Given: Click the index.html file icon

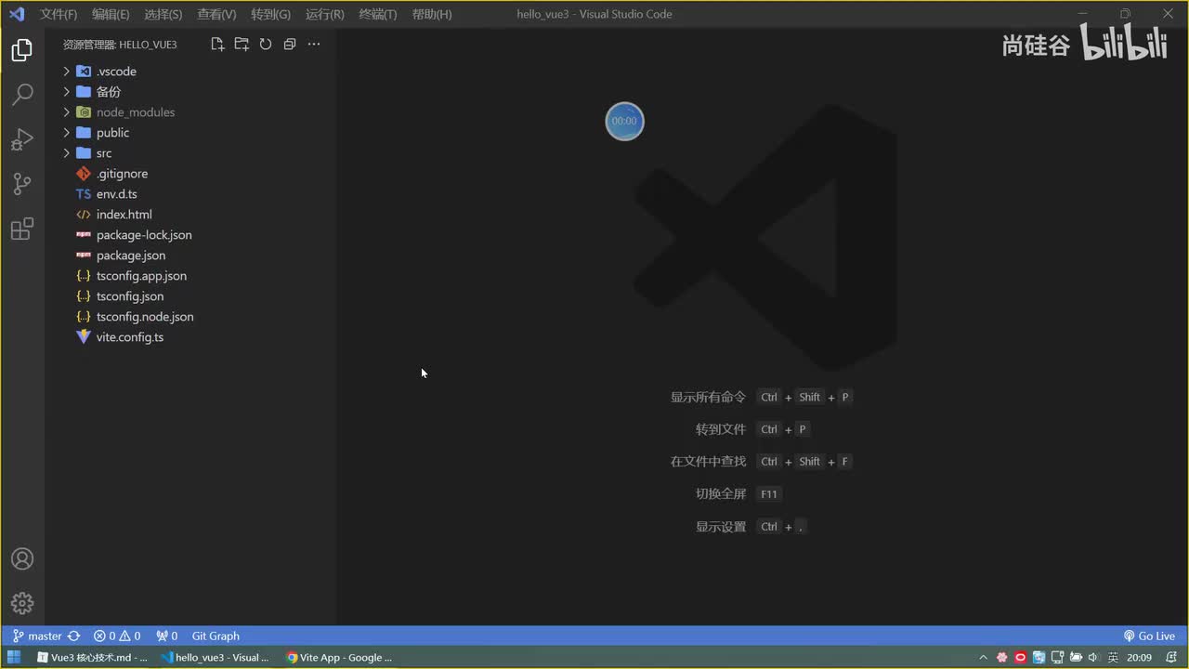Looking at the screenshot, I should pyautogui.click(x=84, y=215).
